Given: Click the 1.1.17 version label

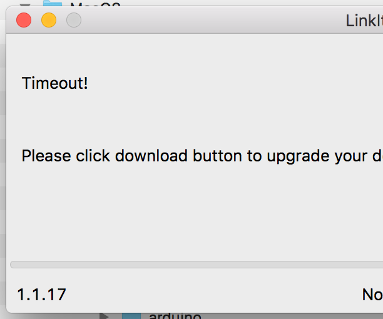Looking at the screenshot, I should pyautogui.click(x=41, y=295).
